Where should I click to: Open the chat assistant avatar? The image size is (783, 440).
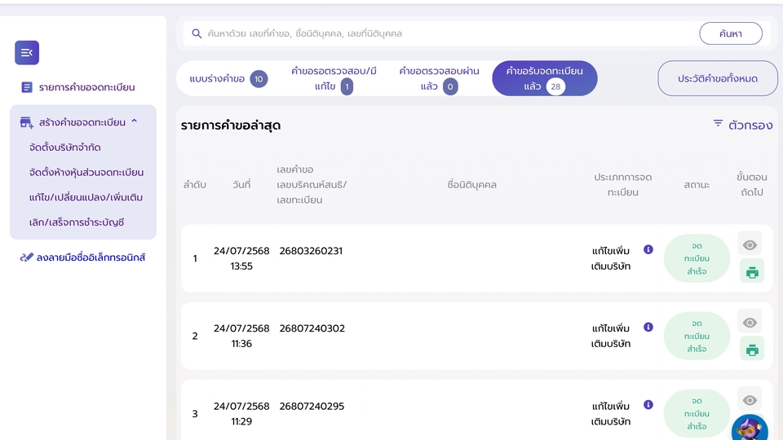pos(749,429)
